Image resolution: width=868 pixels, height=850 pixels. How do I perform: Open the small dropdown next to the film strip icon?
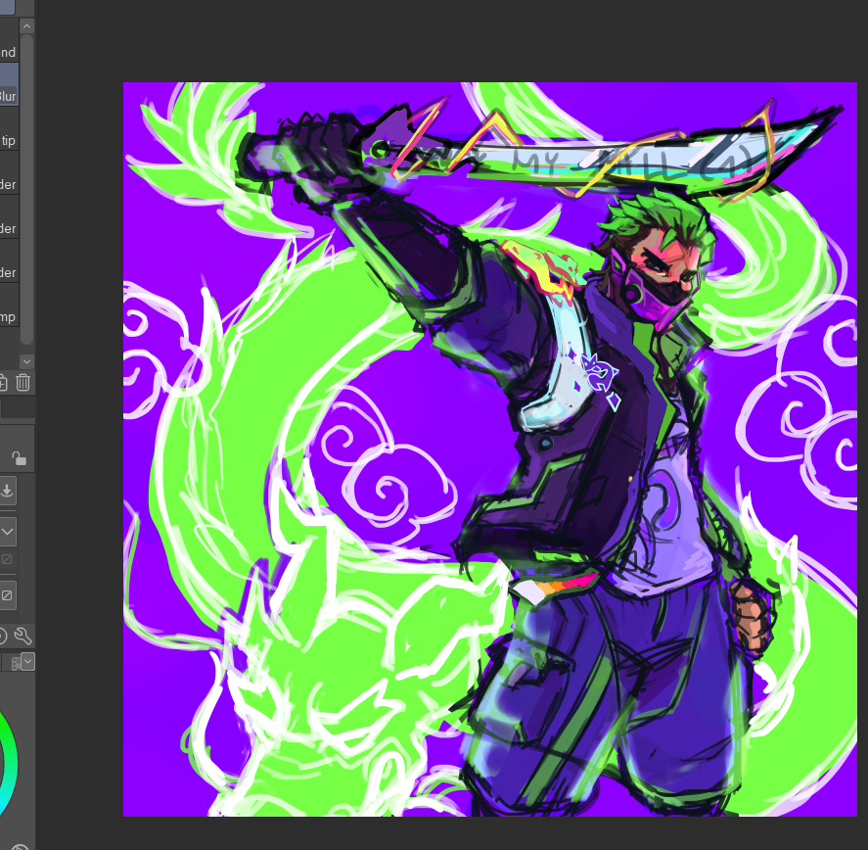pos(28,662)
